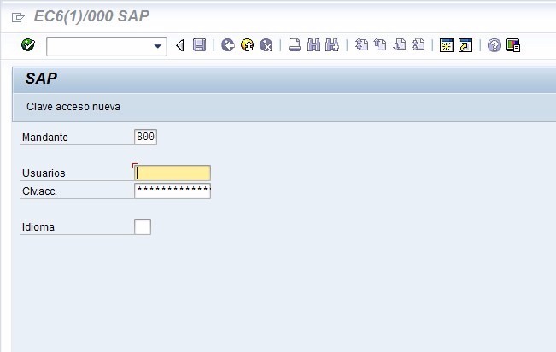The width and height of the screenshot is (556, 352).
Task: Click the Mandante field containing 800
Action: point(145,137)
